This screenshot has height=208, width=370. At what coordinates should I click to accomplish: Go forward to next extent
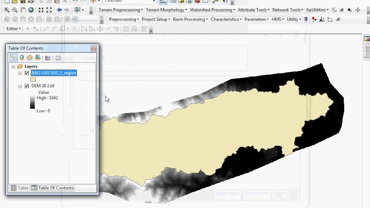pyautogui.click(x=67, y=10)
